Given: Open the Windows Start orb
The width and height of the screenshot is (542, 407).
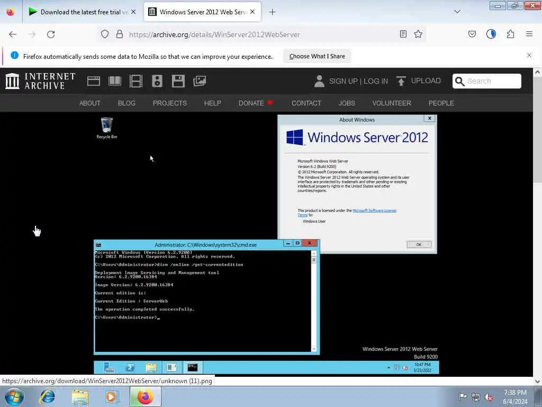Looking at the screenshot, I should (14, 396).
